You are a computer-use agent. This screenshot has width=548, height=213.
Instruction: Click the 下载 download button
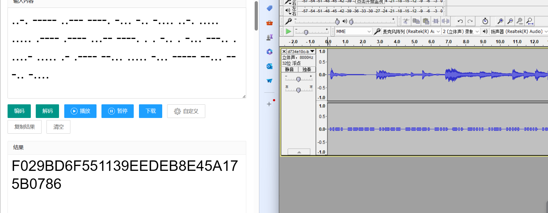(151, 111)
